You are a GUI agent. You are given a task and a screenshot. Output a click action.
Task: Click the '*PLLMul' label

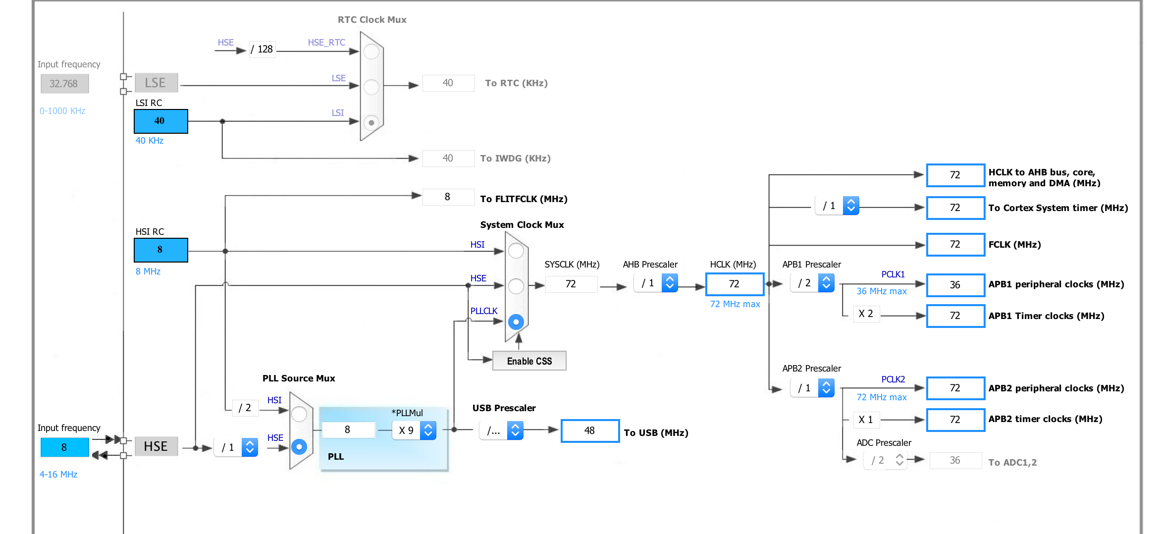(x=407, y=413)
